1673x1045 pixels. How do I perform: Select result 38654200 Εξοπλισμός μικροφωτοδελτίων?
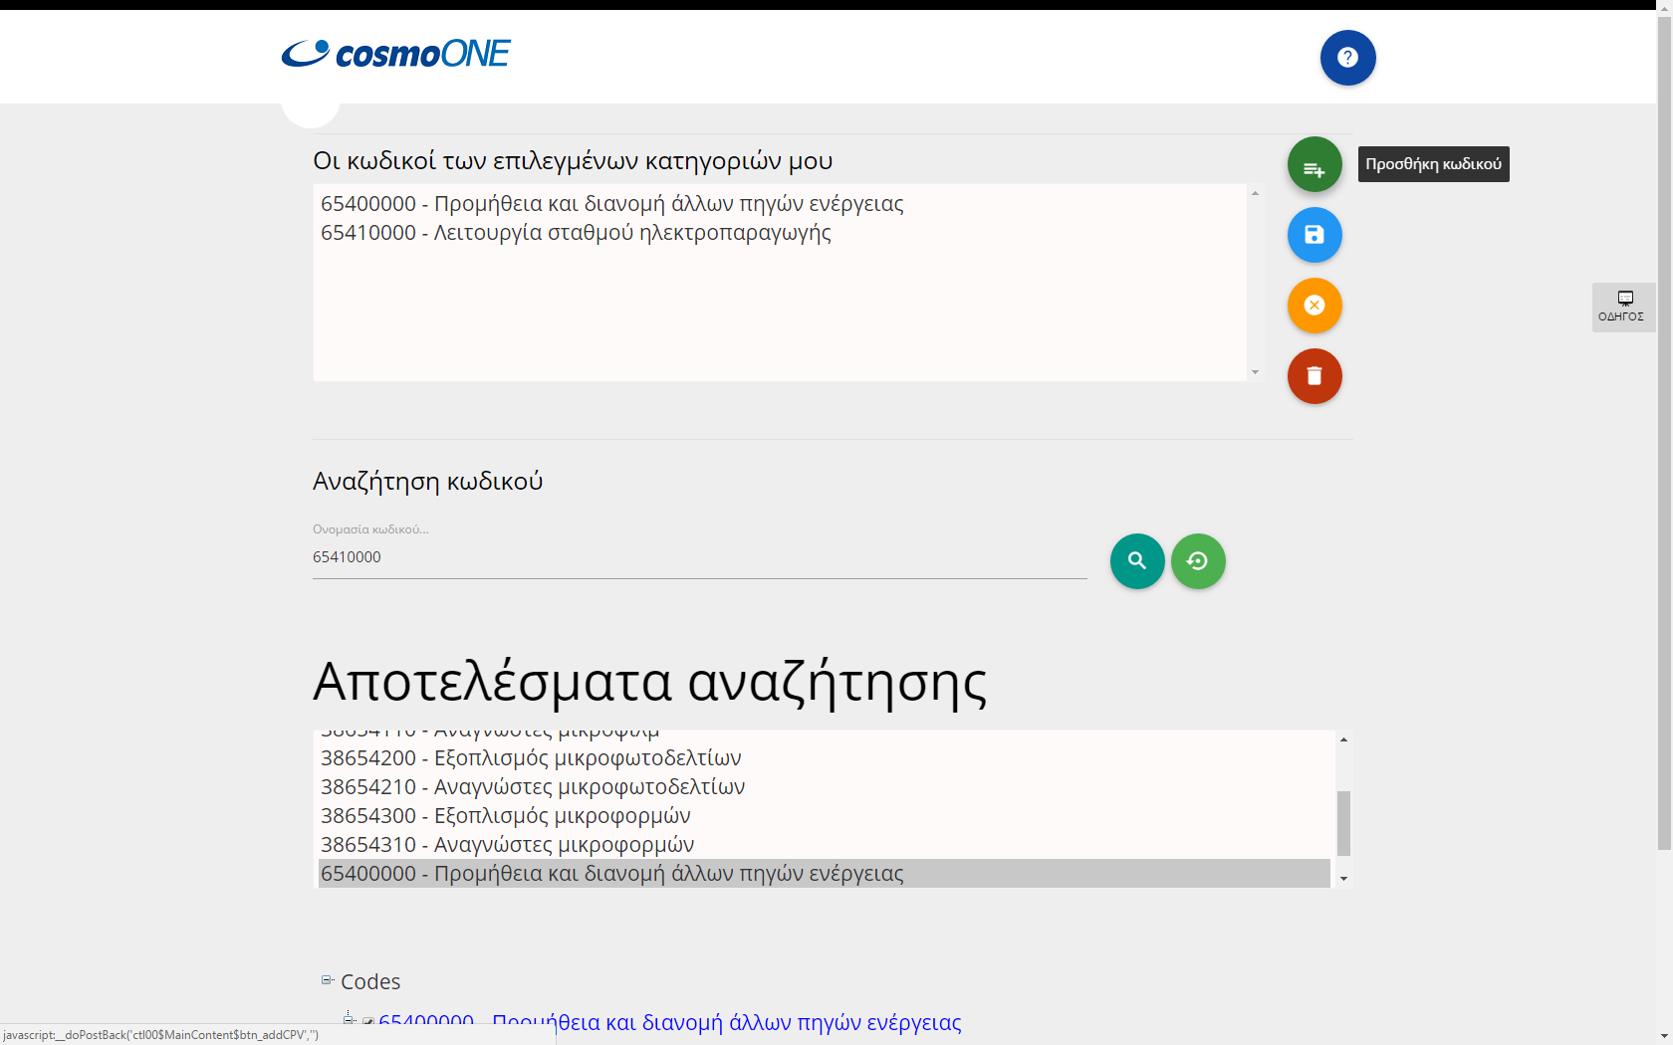click(825, 758)
